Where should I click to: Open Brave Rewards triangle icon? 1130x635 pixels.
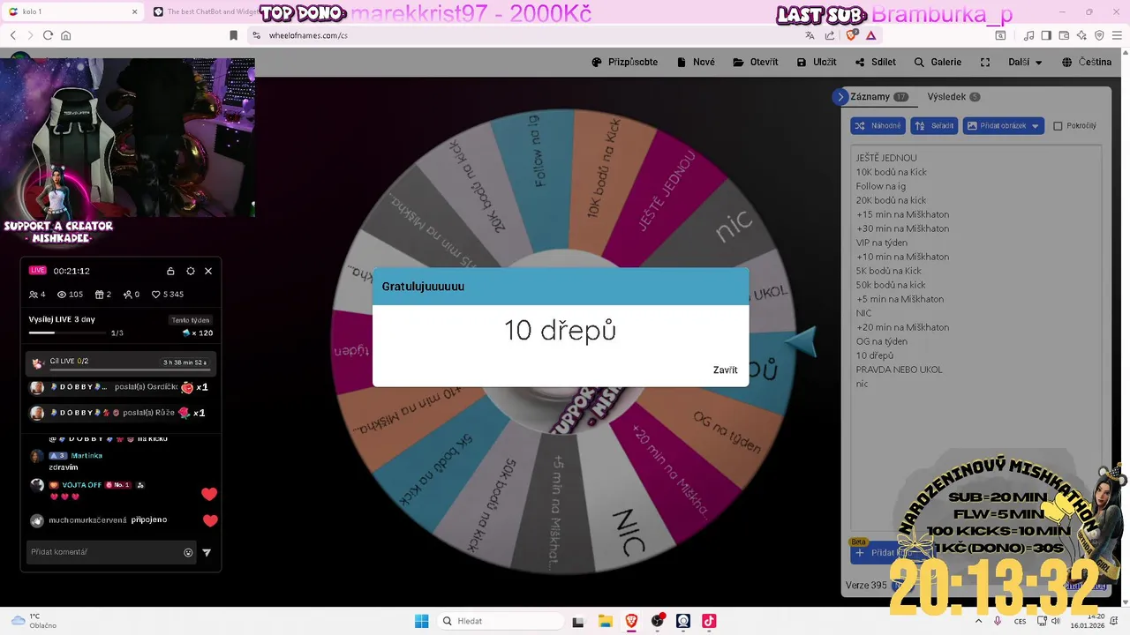click(x=871, y=35)
